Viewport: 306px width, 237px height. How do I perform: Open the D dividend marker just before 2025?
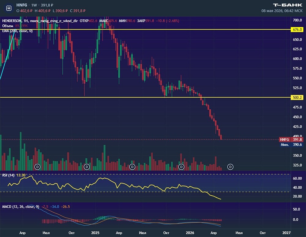point(87,167)
